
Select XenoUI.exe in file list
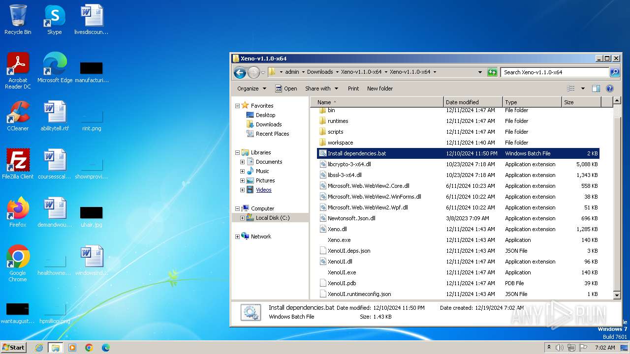342,272
